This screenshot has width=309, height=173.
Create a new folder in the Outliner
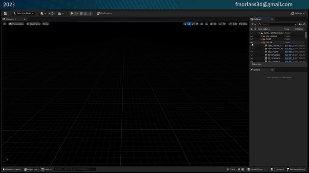click(x=300, y=25)
